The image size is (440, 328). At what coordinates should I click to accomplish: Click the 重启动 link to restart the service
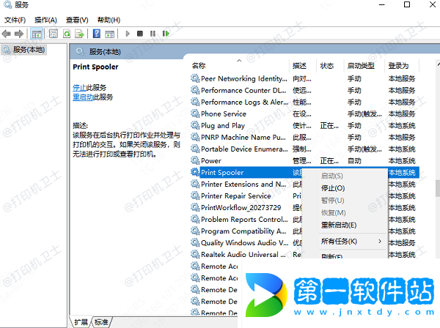(x=83, y=97)
